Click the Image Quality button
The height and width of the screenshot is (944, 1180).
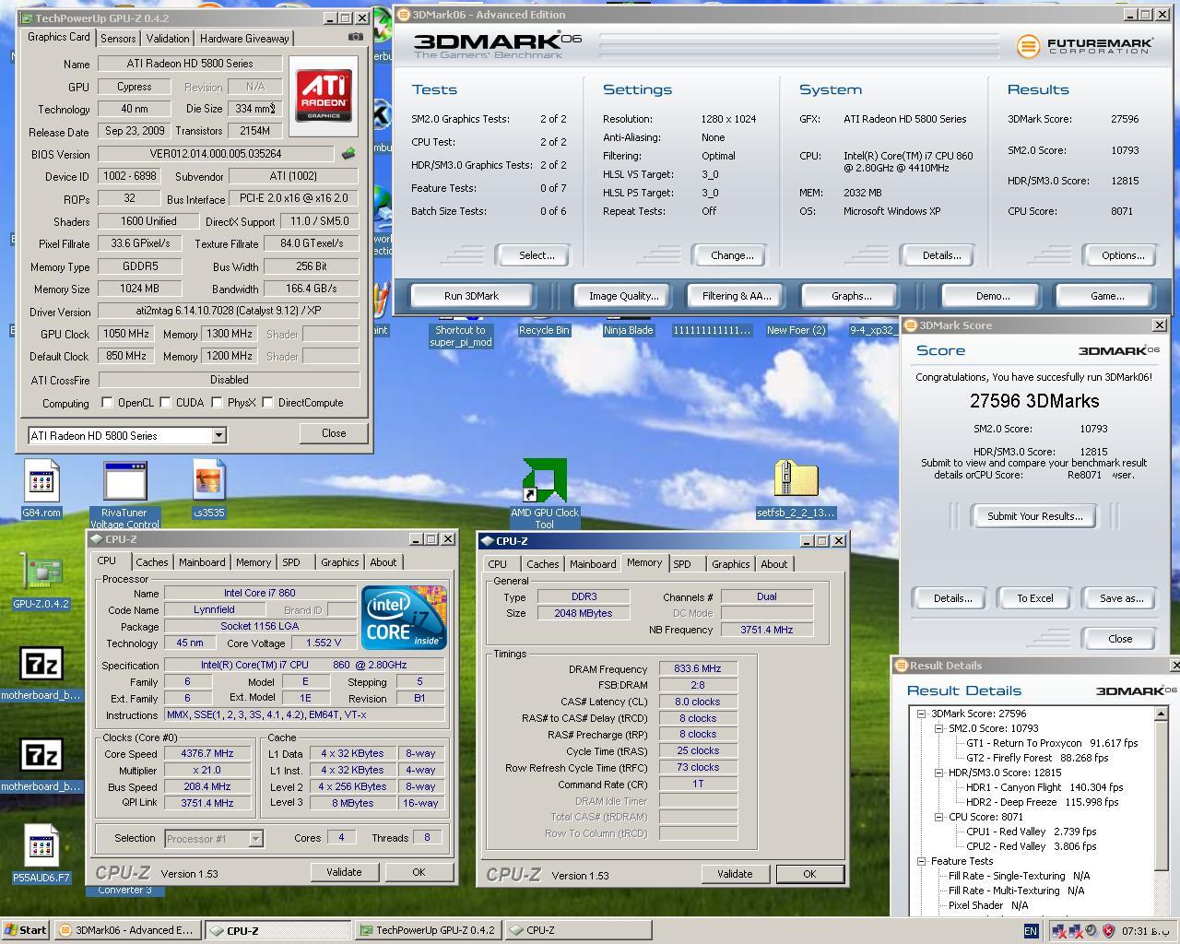[x=623, y=296]
